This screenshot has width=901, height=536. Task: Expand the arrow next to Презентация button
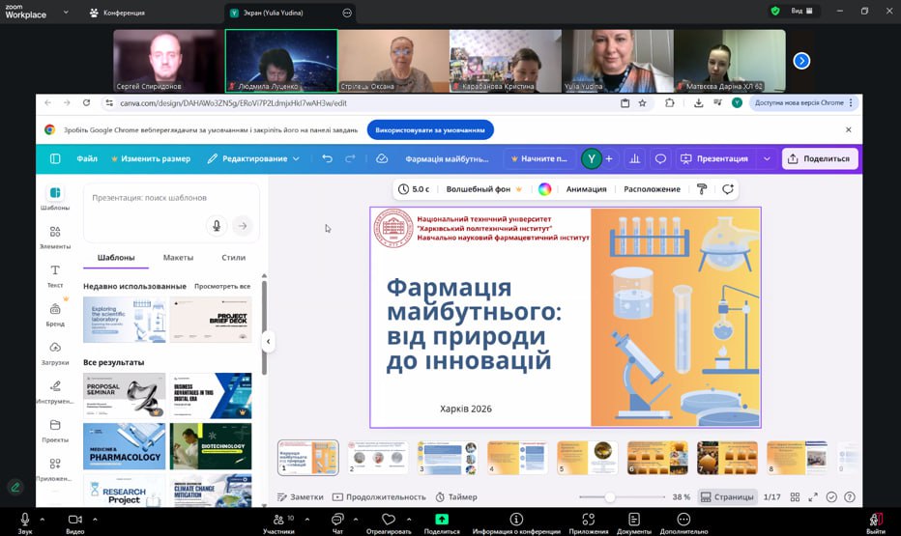coord(767,158)
